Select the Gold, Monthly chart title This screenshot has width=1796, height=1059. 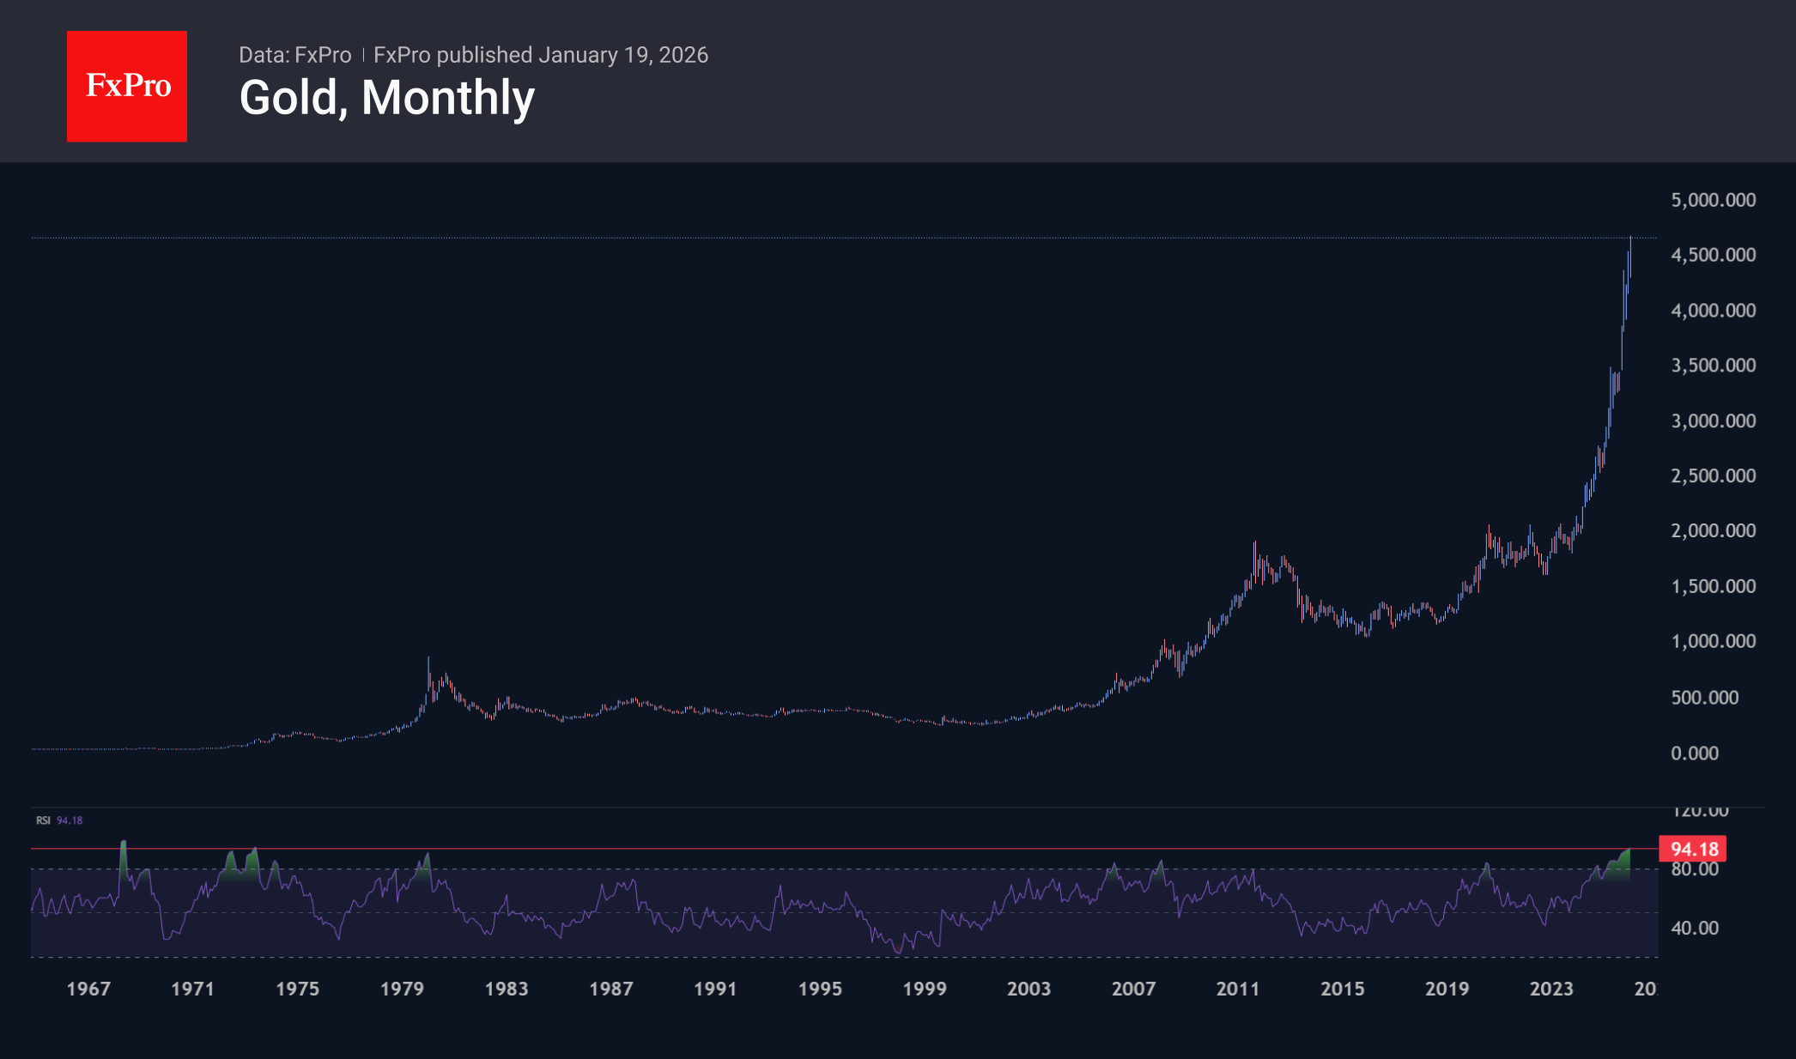pos(386,97)
